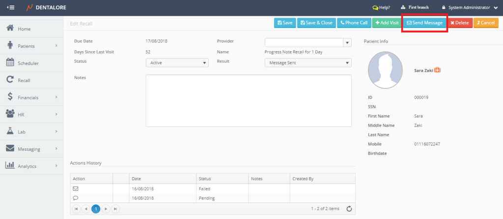Open the Status dropdown showing Active
This screenshot has width=503, height=219.
[177, 62]
